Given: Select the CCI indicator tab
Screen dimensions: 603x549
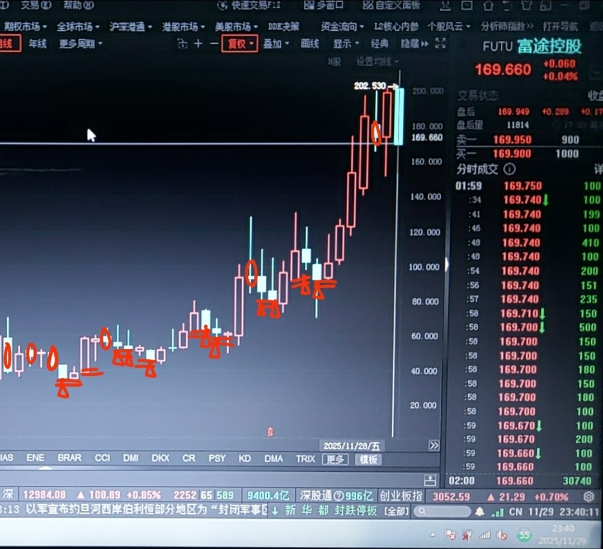Looking at the screenshot, I should pos(102,458).
